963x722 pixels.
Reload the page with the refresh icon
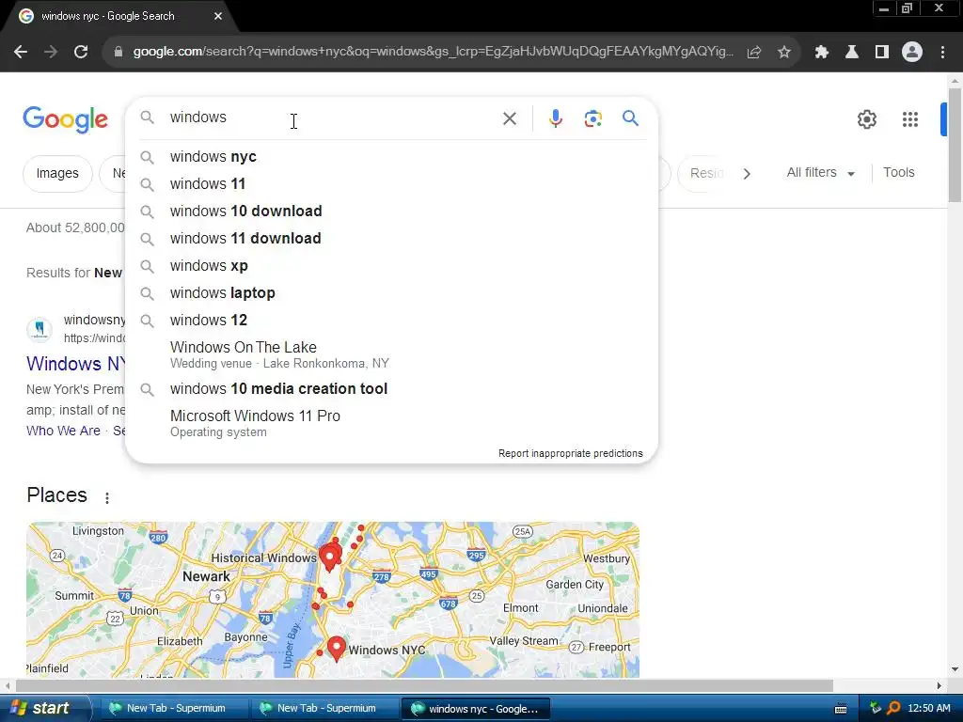[81, 53]
